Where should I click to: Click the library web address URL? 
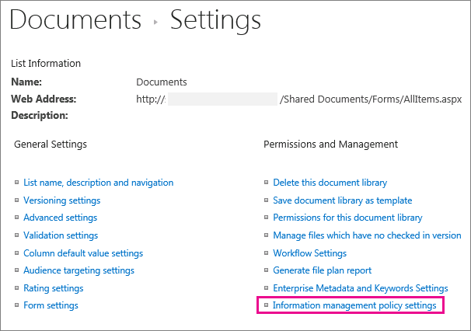pos(298,99)
